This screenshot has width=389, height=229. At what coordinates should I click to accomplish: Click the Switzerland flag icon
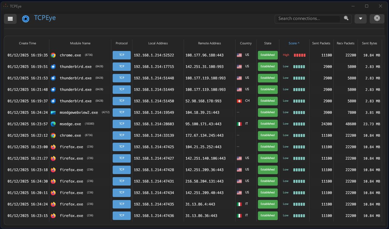point(239,101)
